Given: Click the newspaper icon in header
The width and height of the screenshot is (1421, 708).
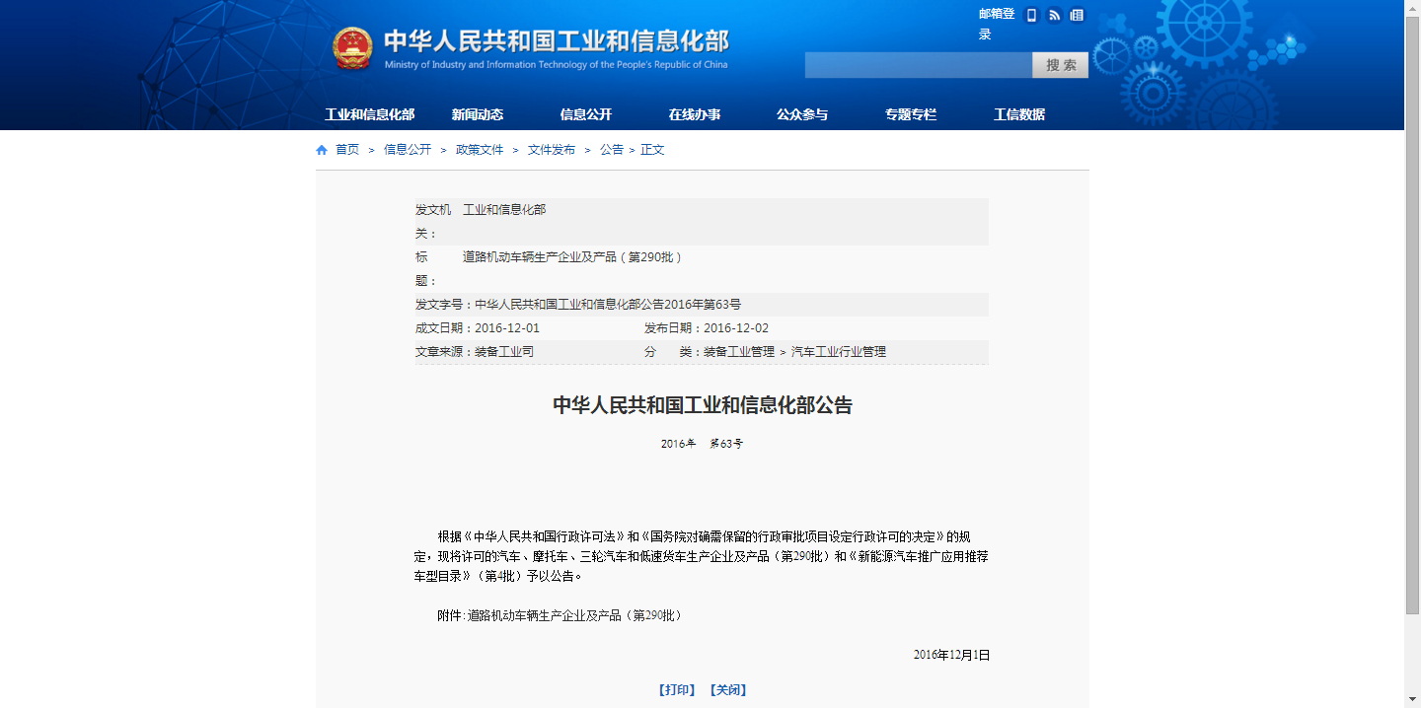Looking at the screenshot, I should (1077, 15).
